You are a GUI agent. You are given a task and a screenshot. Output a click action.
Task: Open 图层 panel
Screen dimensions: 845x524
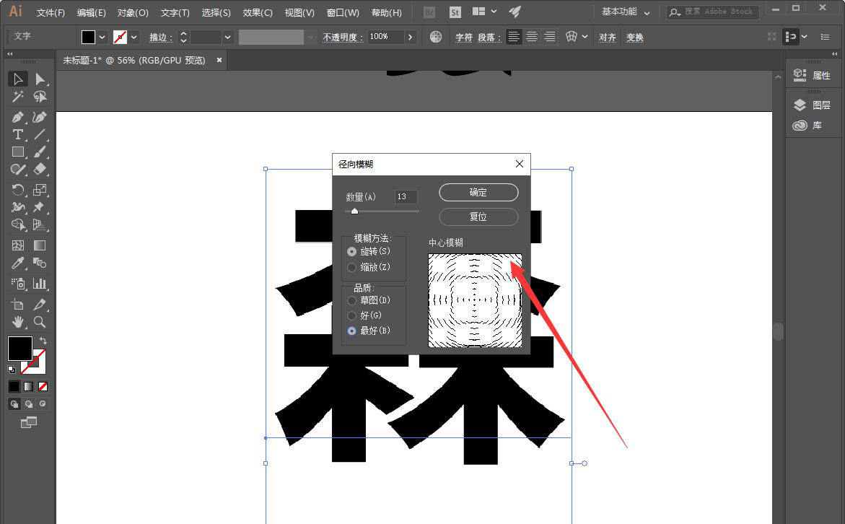(x=812, y=105)
